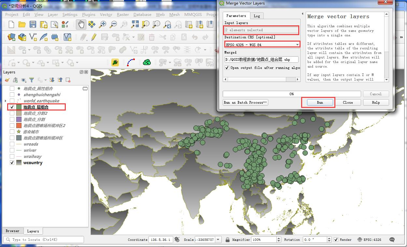Open the folder icon to load project
Screen dimensions: 407x247
22,24
